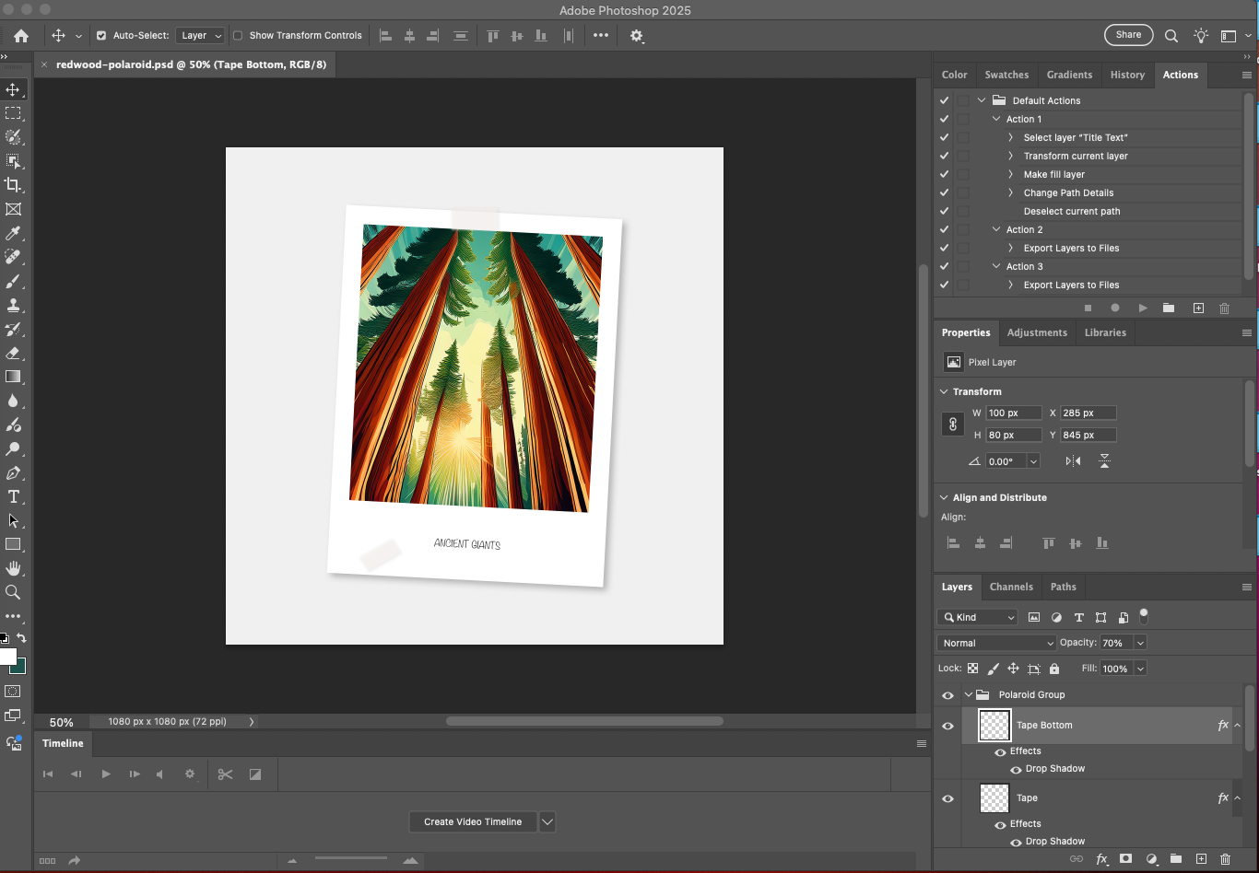Image resolution: width=1259 pixels, height=873 pixels.
Task: Select the Zoom tool in toolbar
Action: [13, 592]
